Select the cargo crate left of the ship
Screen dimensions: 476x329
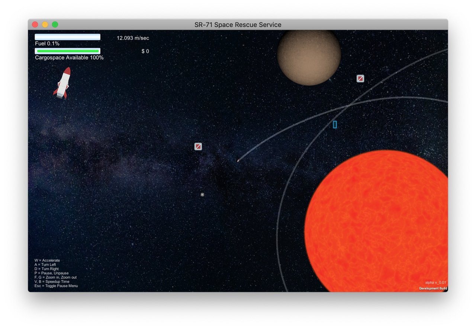198,147
